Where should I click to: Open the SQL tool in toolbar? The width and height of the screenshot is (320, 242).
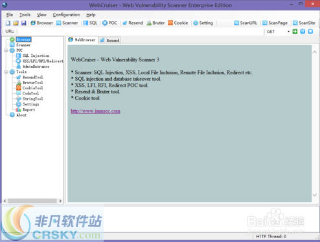point(90,23)
